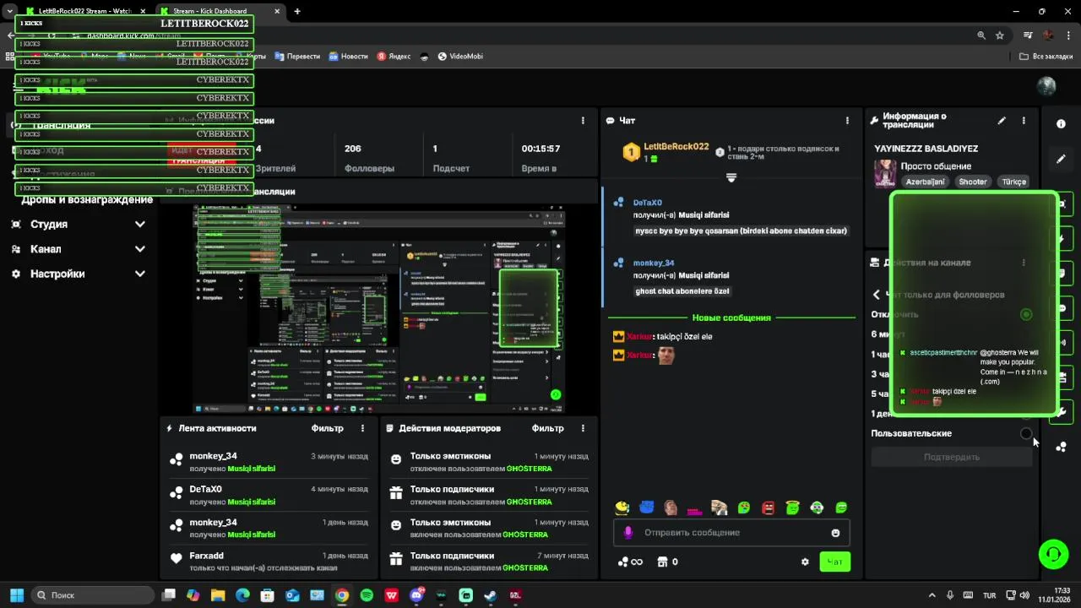This screenshot has height=608, width=1081.
Task: Open chat settings gear next to Чат button
Action: point(805,562)
